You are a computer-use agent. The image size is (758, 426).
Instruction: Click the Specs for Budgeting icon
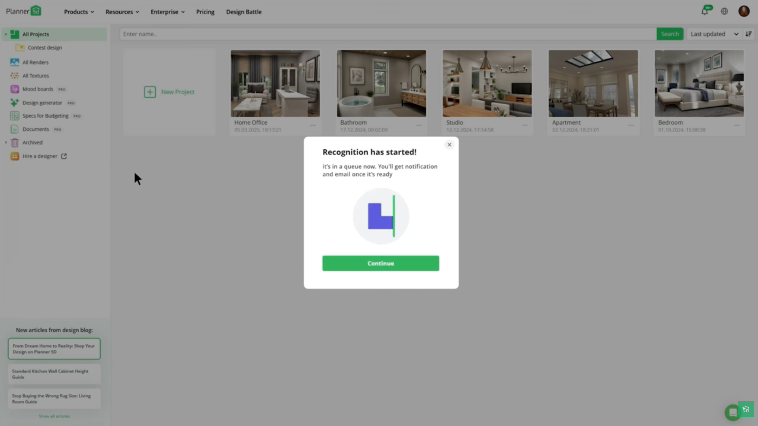pos(15,116)
